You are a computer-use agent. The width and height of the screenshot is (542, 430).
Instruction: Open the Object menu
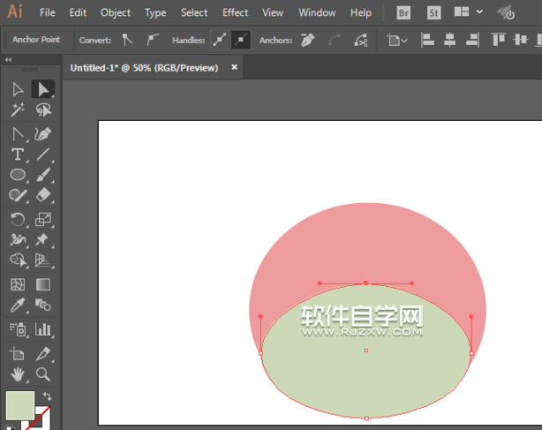pyautogui.click(x=115, y=13)
